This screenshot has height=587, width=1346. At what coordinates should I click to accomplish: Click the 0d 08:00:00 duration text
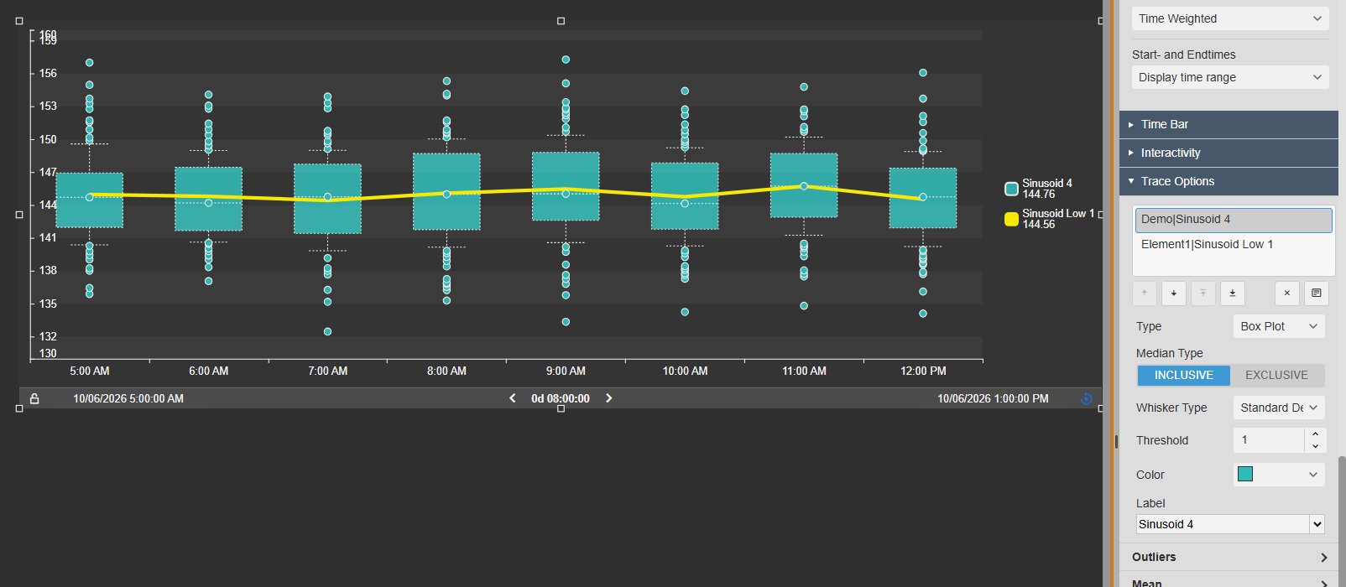(x=561, y=398)
